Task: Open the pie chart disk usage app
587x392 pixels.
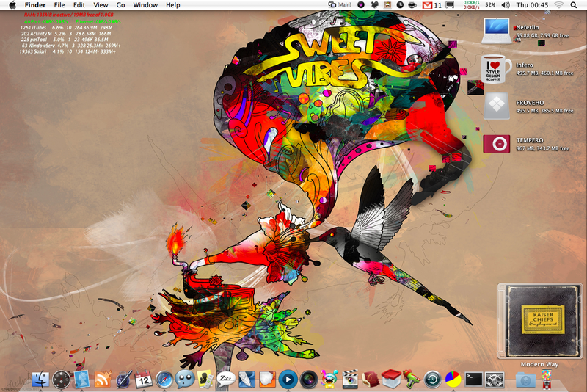Action: pos(453,380)
